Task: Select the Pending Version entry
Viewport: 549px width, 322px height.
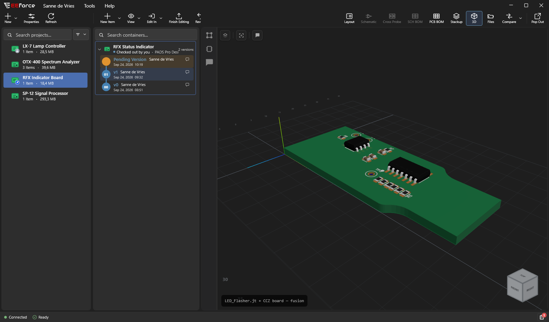Action: 147,62
